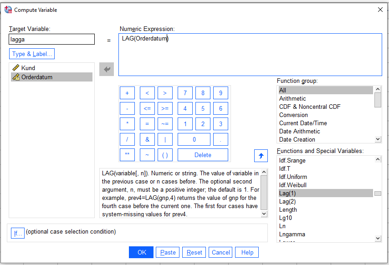Click the number 1 key
Screen dimensions: 389x265
click(x=185, y=124)
